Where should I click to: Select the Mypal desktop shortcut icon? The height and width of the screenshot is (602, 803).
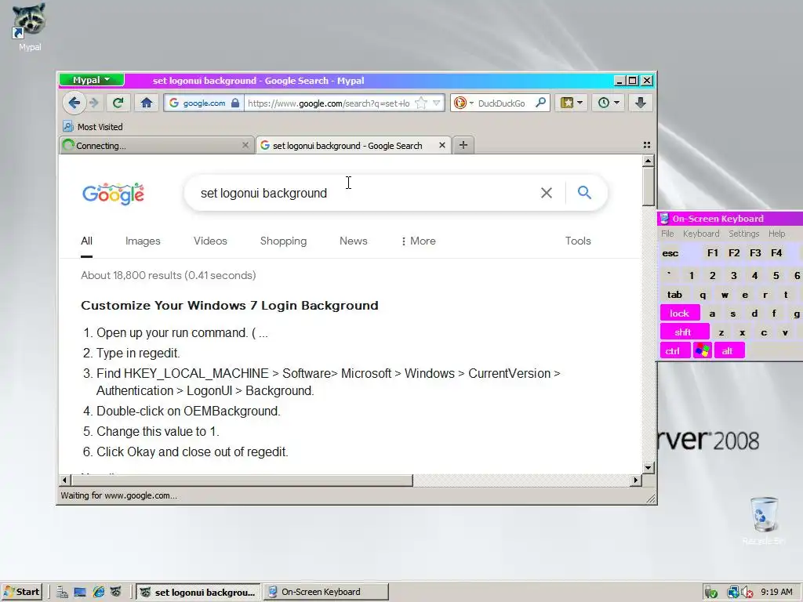point(30,27)
